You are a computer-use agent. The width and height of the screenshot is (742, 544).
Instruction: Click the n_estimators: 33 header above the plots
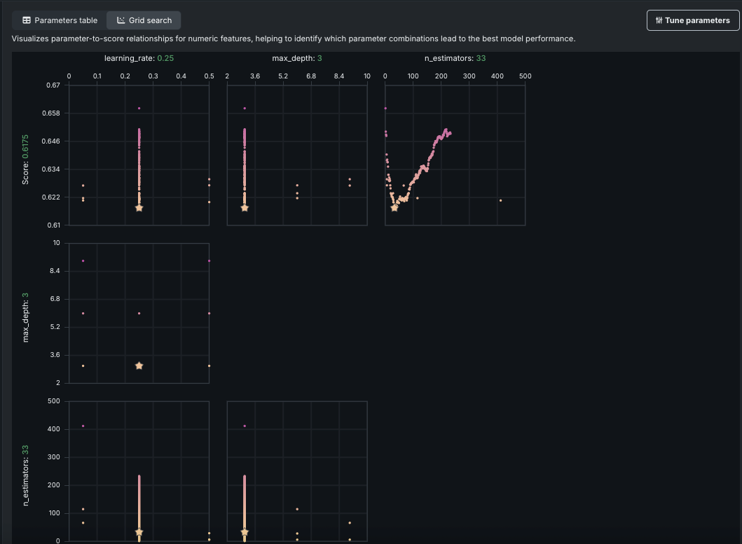pos(455,58)
